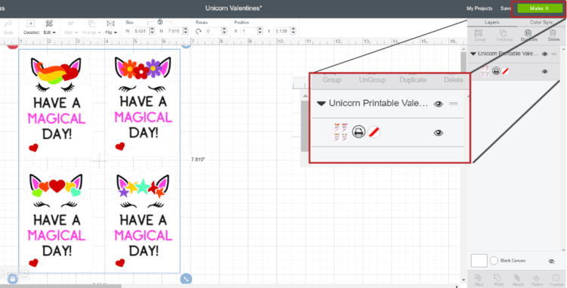This screenshot has height=288, width=567.
Task: Click the Save link
Action: click(505, 8)
